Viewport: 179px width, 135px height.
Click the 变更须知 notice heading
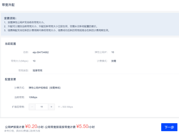(x=10, y=18)
